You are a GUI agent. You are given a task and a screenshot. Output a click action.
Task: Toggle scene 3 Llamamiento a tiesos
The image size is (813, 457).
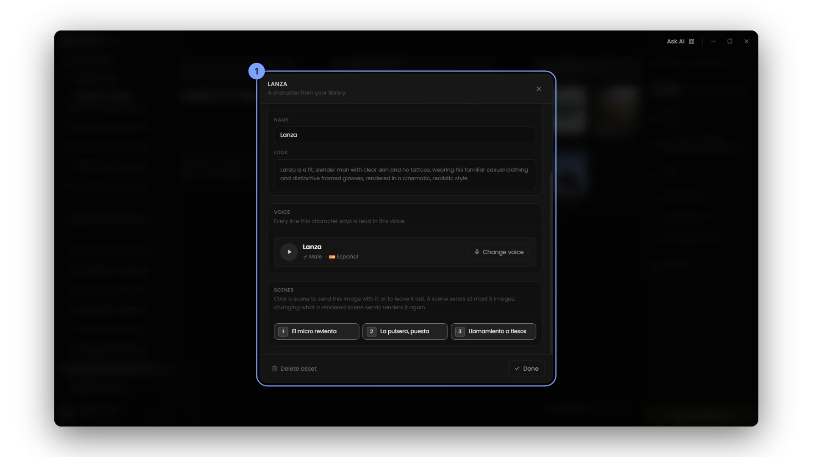(493, 331)
